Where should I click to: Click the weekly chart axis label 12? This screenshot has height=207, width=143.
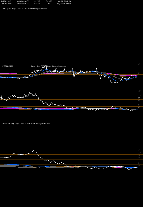140,91
